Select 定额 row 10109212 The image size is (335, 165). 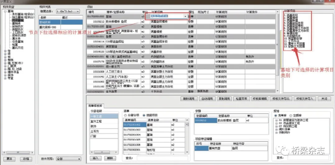pos(231,120)
